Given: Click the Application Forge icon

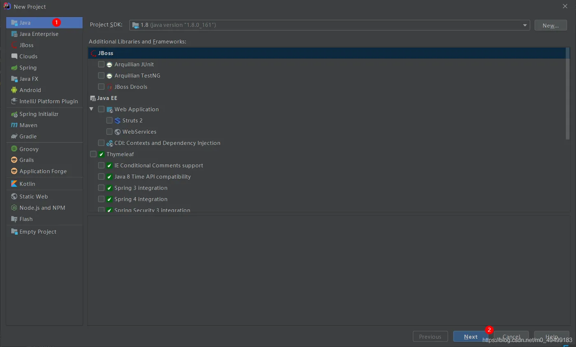Looking at the screenshot, I should [14, 171].
